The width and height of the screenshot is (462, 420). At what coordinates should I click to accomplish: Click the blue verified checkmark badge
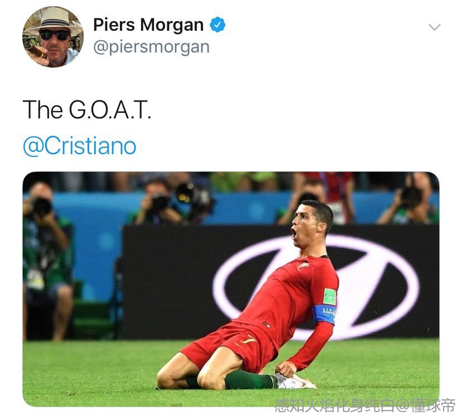(218, 25)
